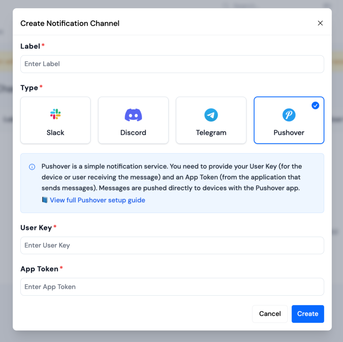343x342 pixels.
Task: Select the Telegram type card label
Action: pos(211,132)
